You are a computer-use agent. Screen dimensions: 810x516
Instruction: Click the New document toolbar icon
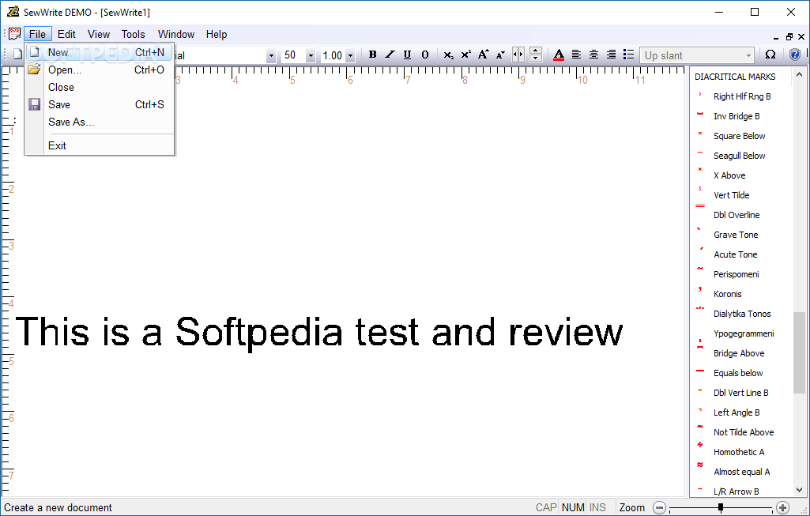coord(17,54)
